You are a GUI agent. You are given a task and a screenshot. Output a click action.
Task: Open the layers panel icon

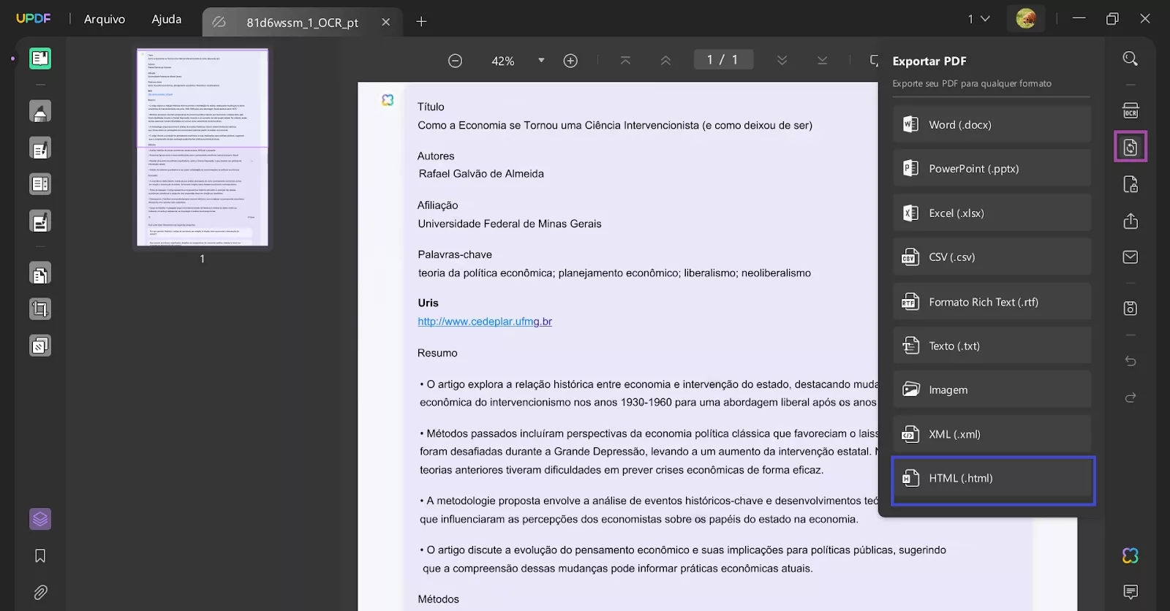pos(40,519)
